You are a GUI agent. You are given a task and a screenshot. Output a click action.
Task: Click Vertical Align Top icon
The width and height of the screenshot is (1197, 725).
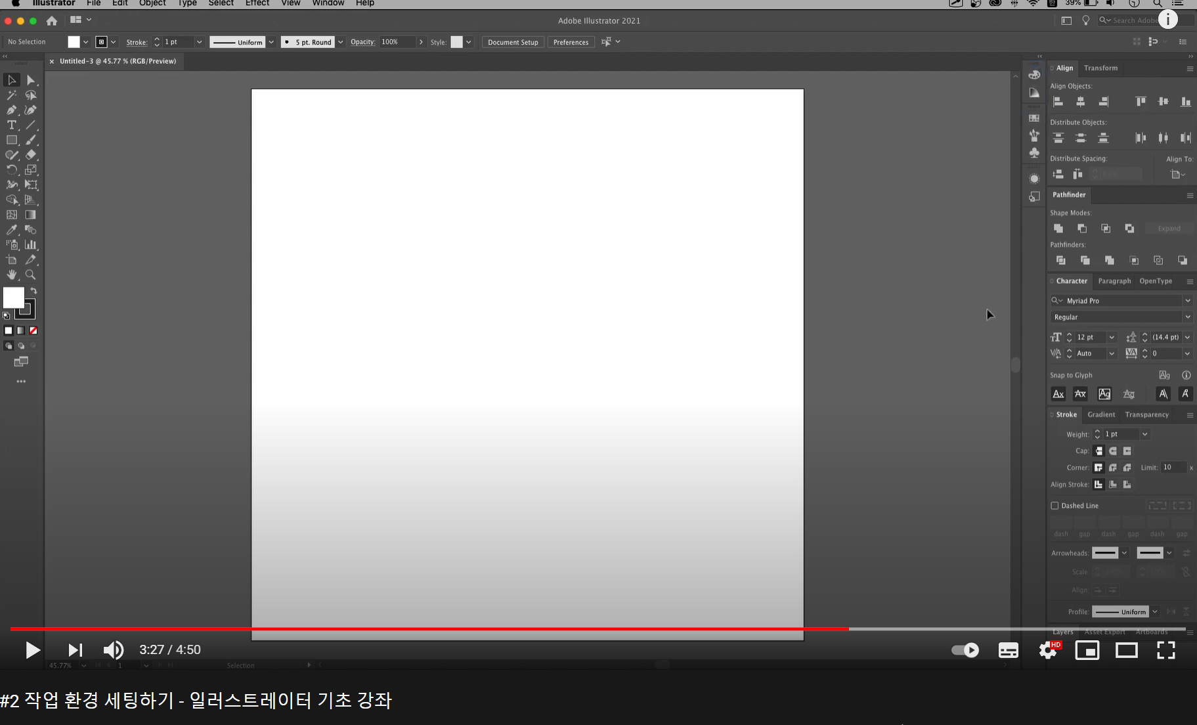(x=1141, y=101)
